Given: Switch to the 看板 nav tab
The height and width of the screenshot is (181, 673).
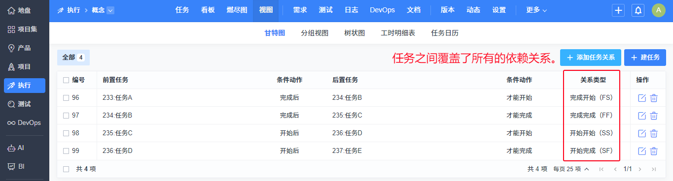Looking at the screenshot, I should pyautogui.click(x=208, y=10).
